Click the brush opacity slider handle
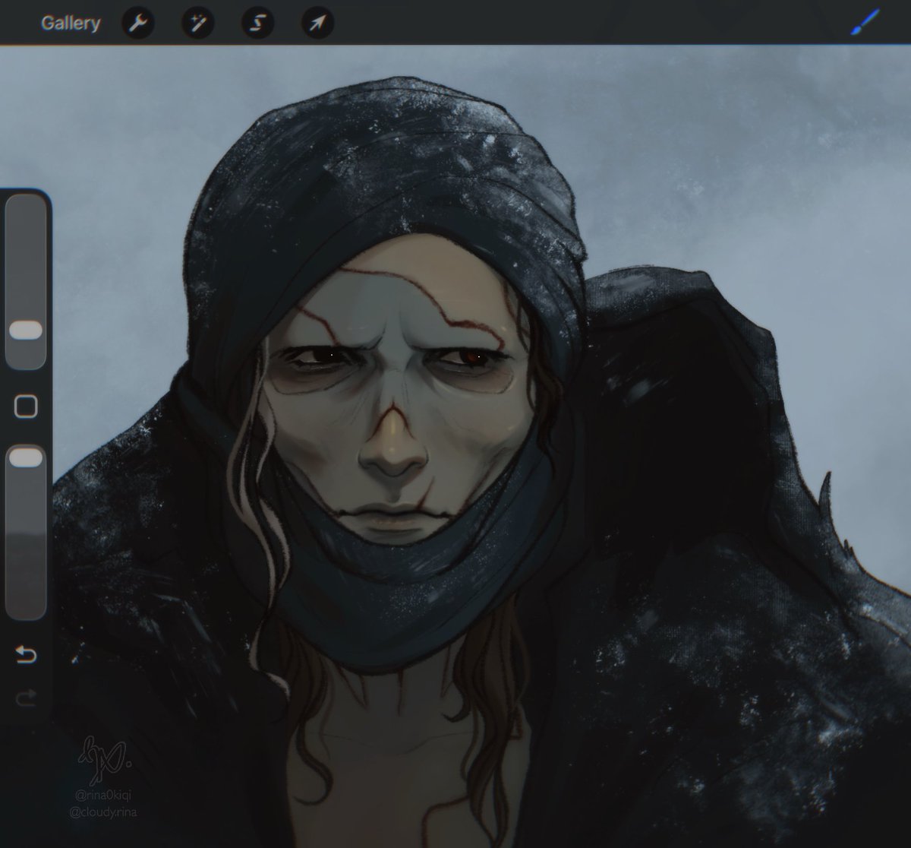Viewport: 911px width, 848px height. 27,457
